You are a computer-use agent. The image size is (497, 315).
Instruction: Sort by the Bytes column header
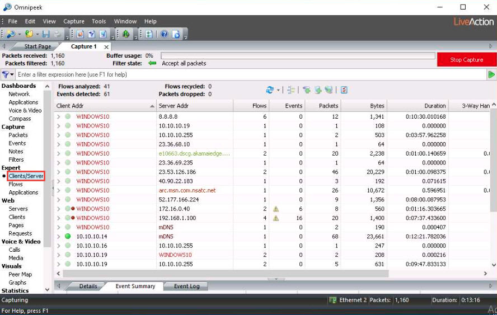tap(364, 106)
